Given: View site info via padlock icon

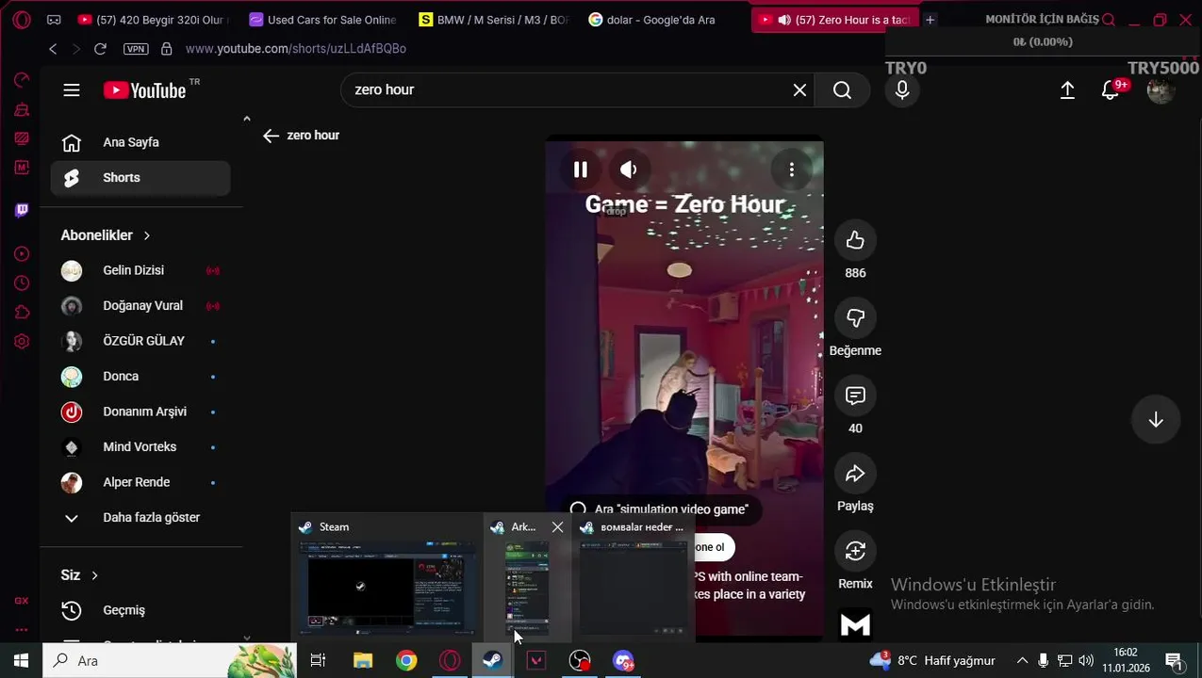Looking at the screenshot, I should 167,49.
